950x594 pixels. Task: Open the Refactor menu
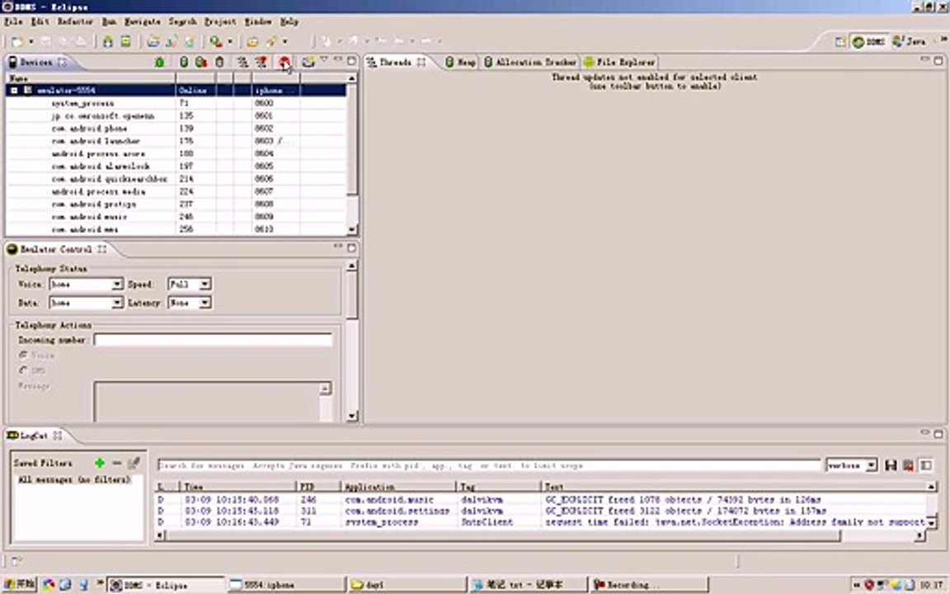(x=75, y=21)
